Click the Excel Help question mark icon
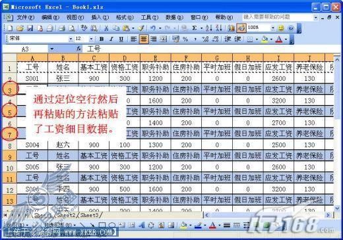This screenshot has height=240, width=343. point(291,28)
